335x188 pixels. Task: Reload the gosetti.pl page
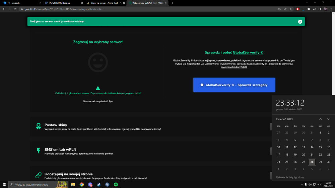pyautogui.click(x=15, y=9)
